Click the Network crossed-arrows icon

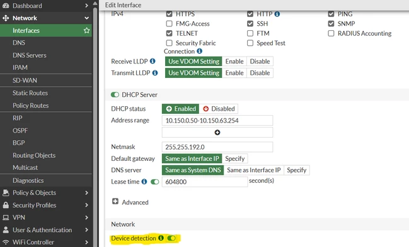[x=6, y=18]
